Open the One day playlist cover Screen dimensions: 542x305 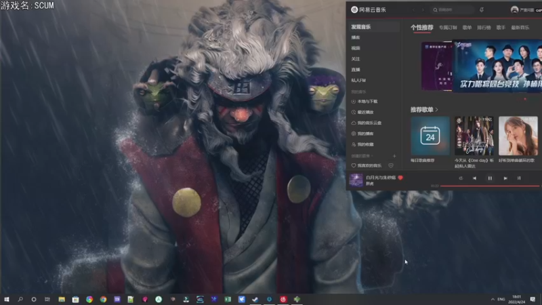coord(474,136)
